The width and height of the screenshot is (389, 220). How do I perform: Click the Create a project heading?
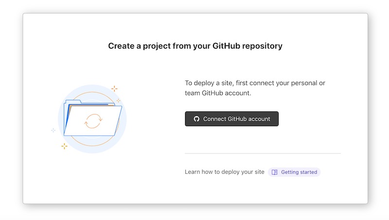point(195,46)
